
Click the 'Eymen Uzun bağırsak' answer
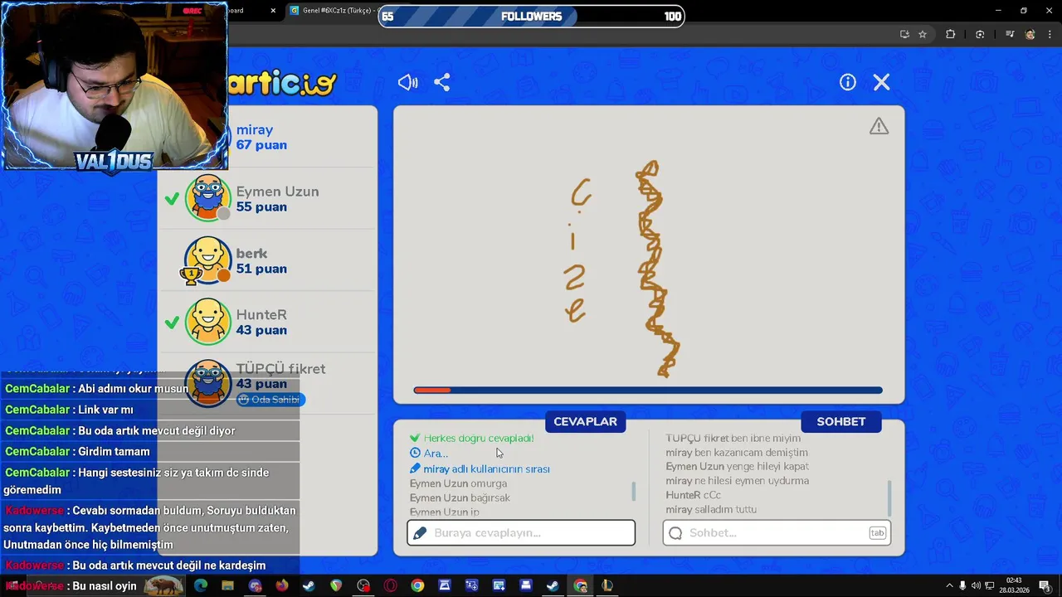pyautogui.click(x=460, y=498)
